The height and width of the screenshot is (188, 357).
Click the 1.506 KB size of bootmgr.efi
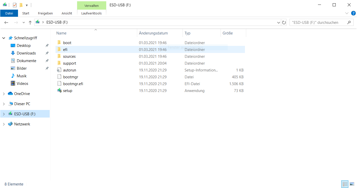coord(236,84)
